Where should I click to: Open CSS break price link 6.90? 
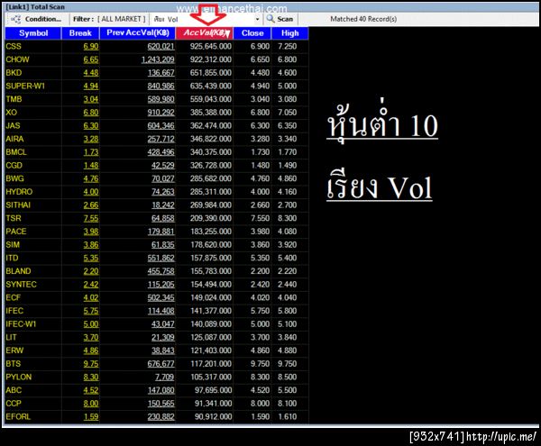[91, 46]
